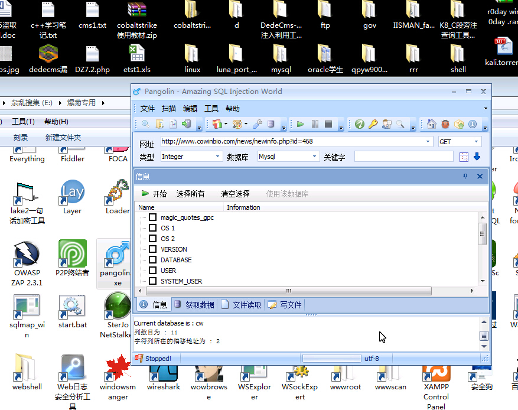Click the blue info about icon
Viewport: 518px width, 410px height.
(473, 124)
